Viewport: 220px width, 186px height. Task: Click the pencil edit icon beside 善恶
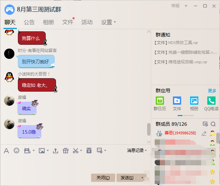coord(204,133)
